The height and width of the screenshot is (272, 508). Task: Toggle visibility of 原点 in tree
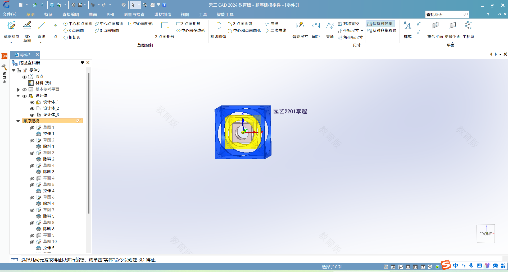point(25,77)
